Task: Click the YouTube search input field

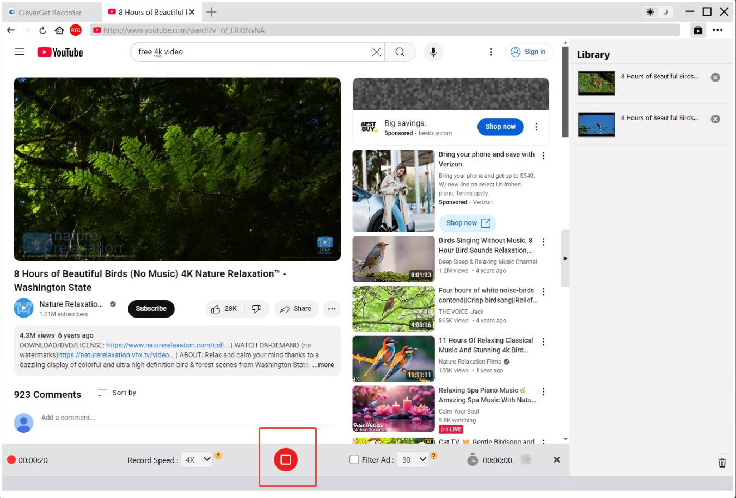Action: pyautogui.click(x=250, y=52)
